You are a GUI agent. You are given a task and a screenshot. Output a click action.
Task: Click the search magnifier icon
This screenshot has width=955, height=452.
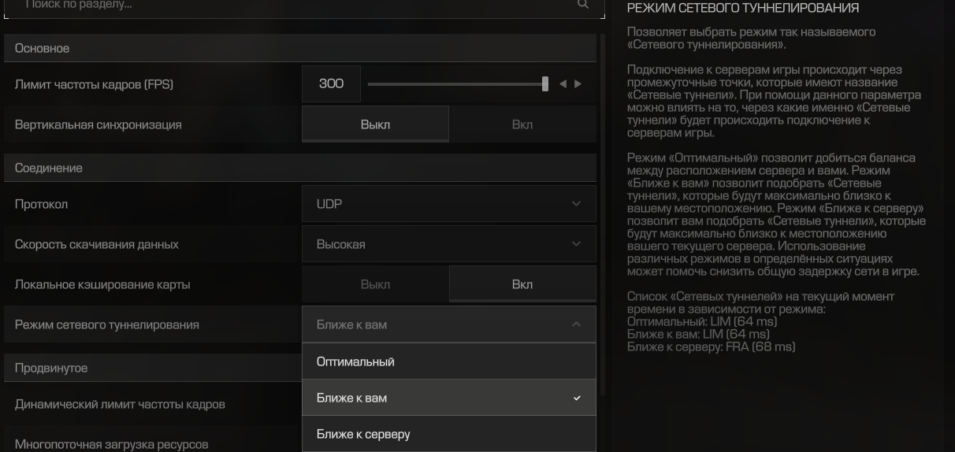point(583,5)
